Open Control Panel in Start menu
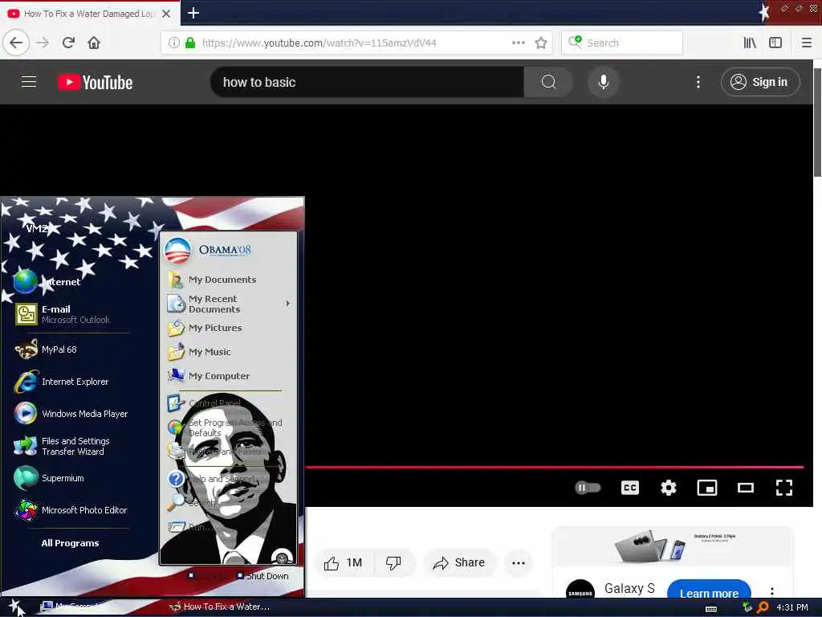The image size is (822, 617). coord(205,403)
